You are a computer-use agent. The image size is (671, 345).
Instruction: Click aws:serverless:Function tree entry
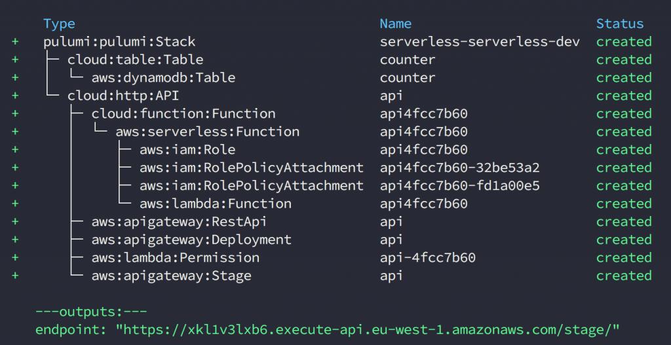(x=208, y=132)
